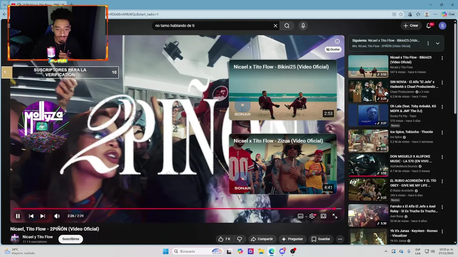Favorite this page with star icon
Viewport: 458px width, 257px height.
[401, 14]
